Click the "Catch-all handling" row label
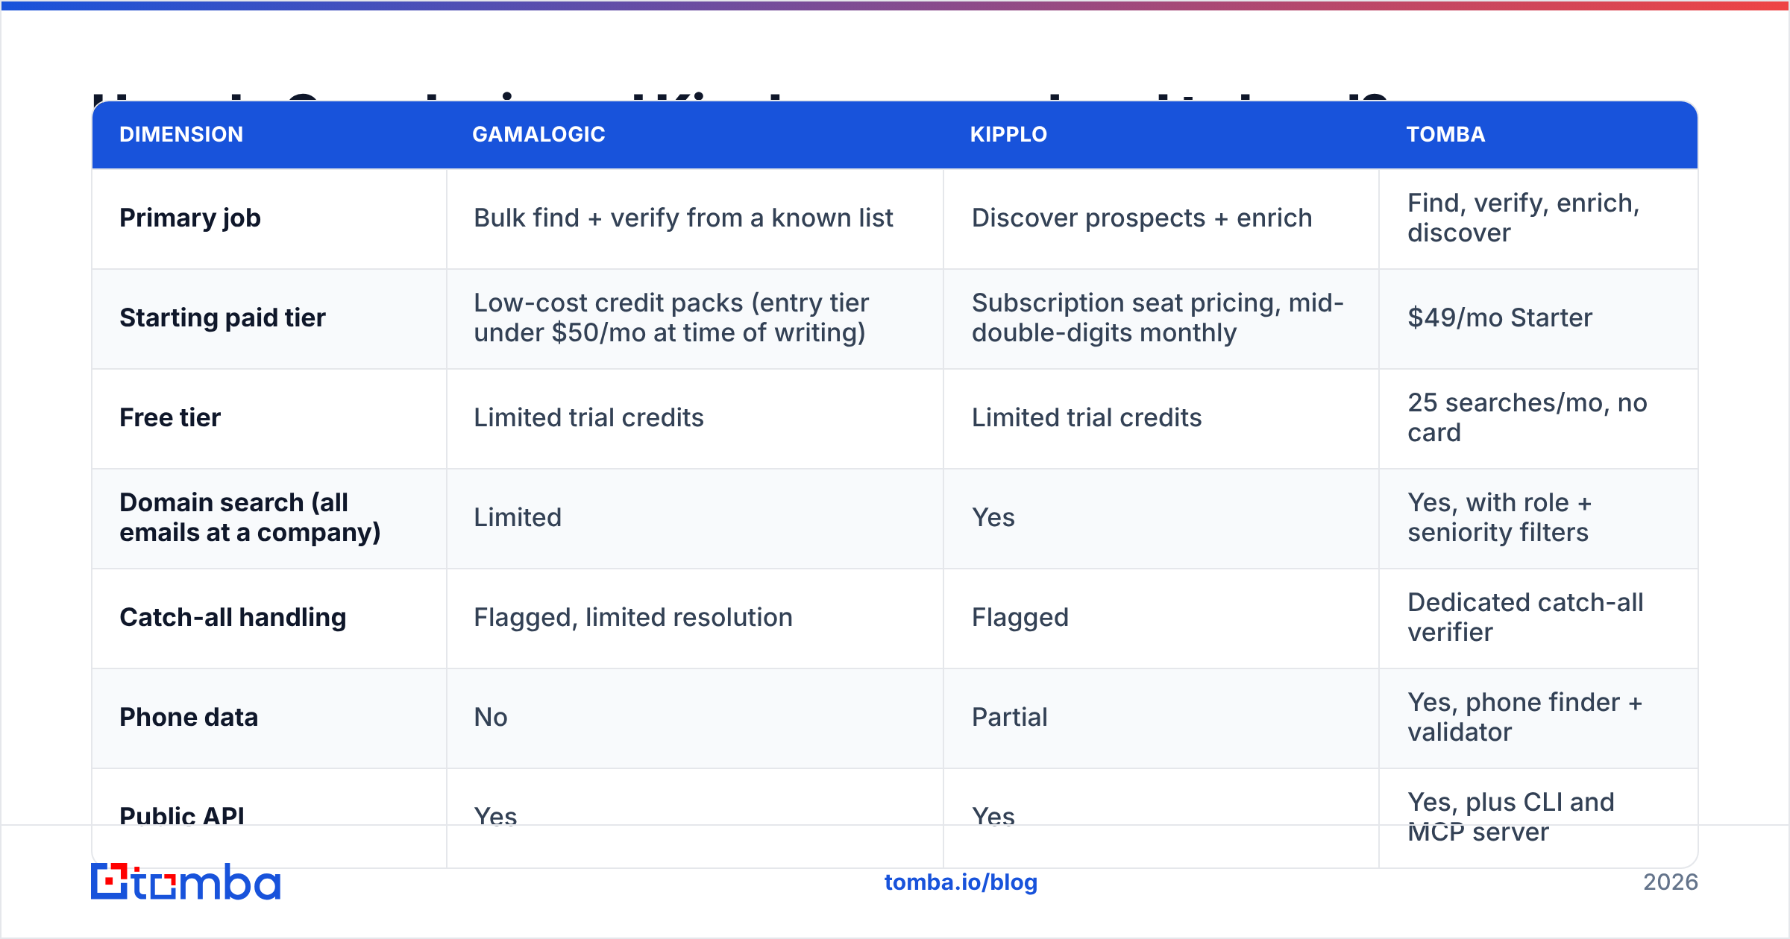This screenshot has height=939, width=1790. coord(233,617)
